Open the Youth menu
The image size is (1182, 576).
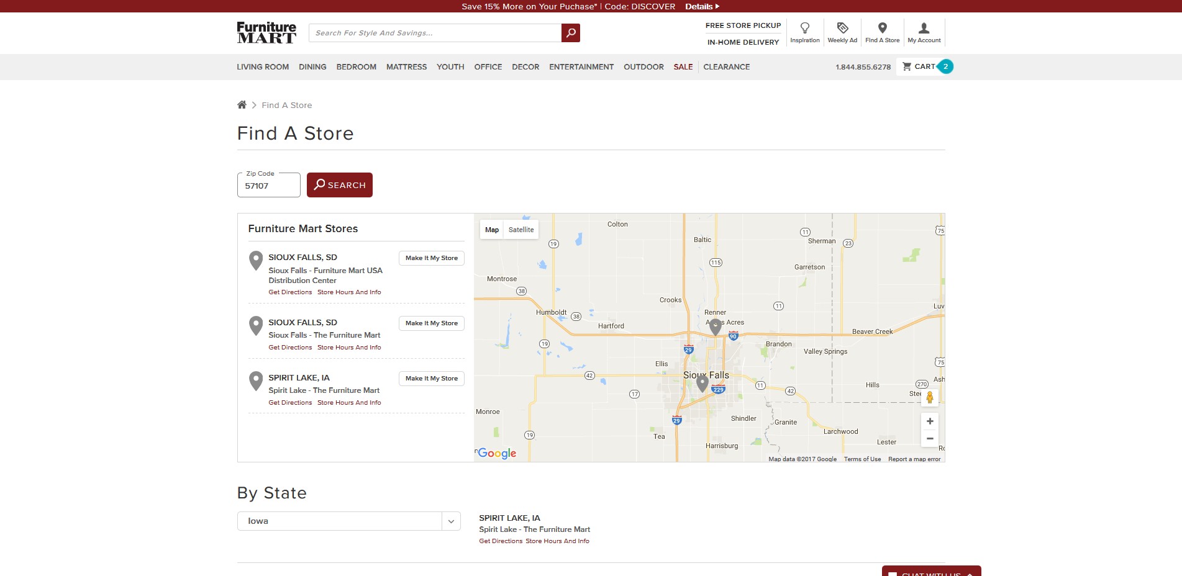450,67
